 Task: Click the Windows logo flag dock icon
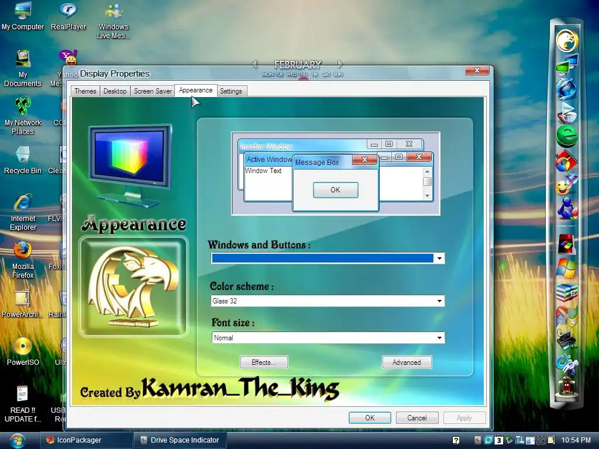[x=566, y=268]
